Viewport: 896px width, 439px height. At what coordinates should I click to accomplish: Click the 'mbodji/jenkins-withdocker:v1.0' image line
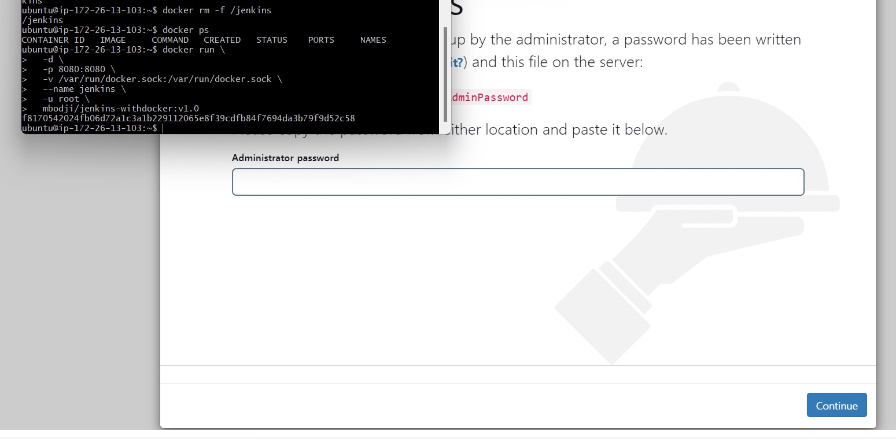coord(110,108)
